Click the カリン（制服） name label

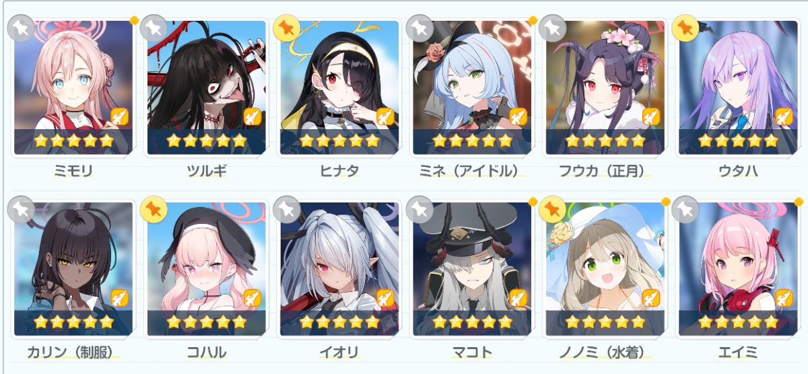click(x=73, y=352)
